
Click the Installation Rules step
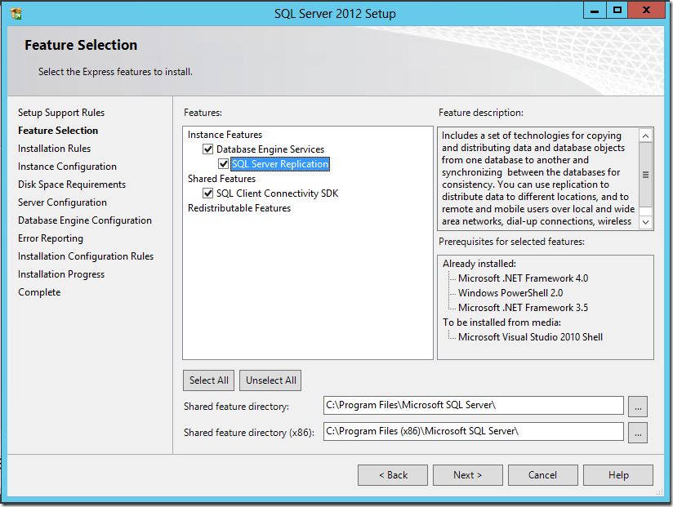tap(55, 149)
